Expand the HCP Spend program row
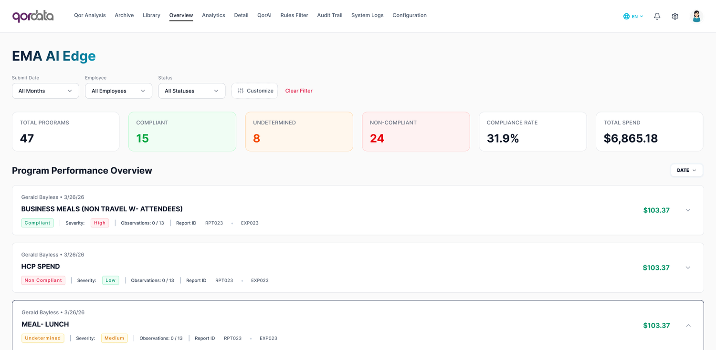Viewport: 716px width, 350px height. coord(688,268)
